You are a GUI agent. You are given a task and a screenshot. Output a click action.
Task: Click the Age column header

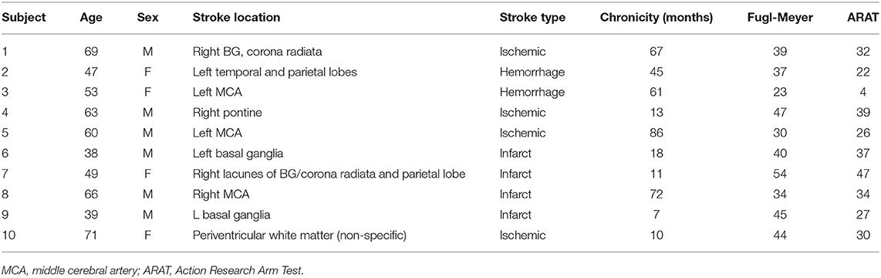tap(89, 18)
